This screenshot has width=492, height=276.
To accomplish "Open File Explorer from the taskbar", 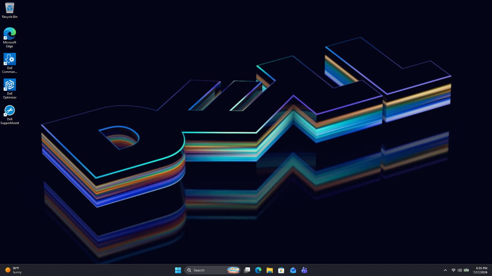I will tap(270, 270).
